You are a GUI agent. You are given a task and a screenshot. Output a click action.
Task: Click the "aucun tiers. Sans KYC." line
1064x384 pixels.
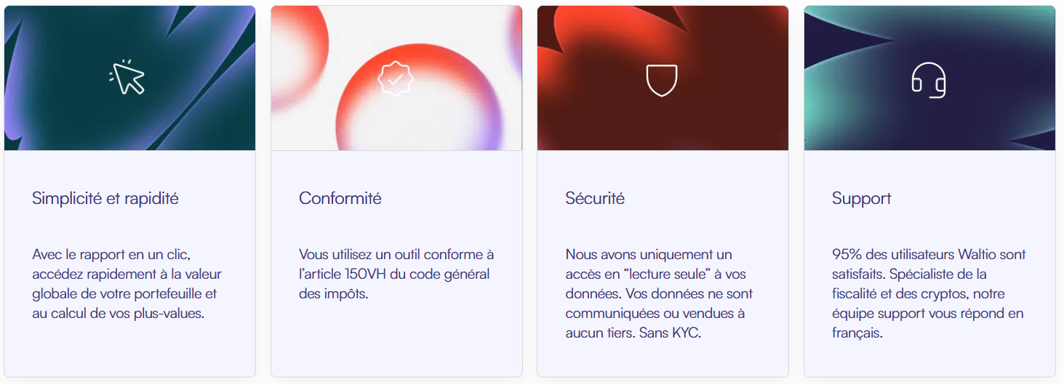click(633, 334)
